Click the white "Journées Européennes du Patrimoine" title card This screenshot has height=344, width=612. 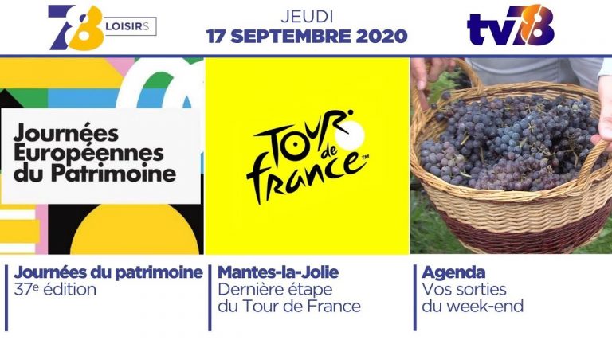[x=100, y=151]
